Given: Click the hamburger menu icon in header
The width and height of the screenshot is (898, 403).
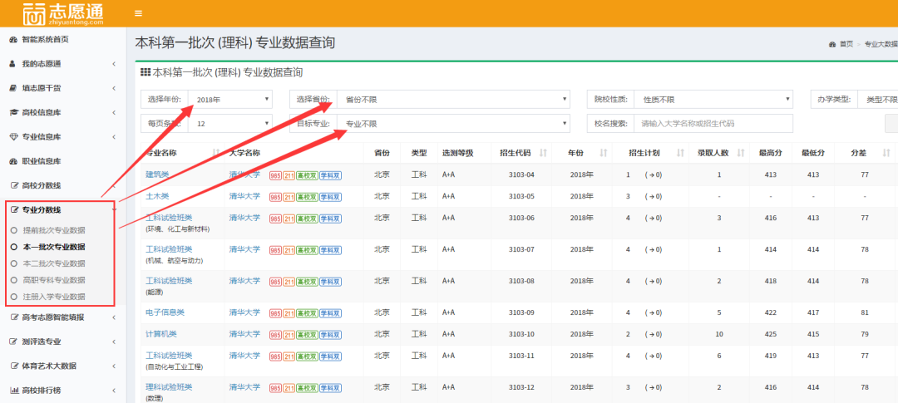Looking at the screenshot, I should [138, 13].
